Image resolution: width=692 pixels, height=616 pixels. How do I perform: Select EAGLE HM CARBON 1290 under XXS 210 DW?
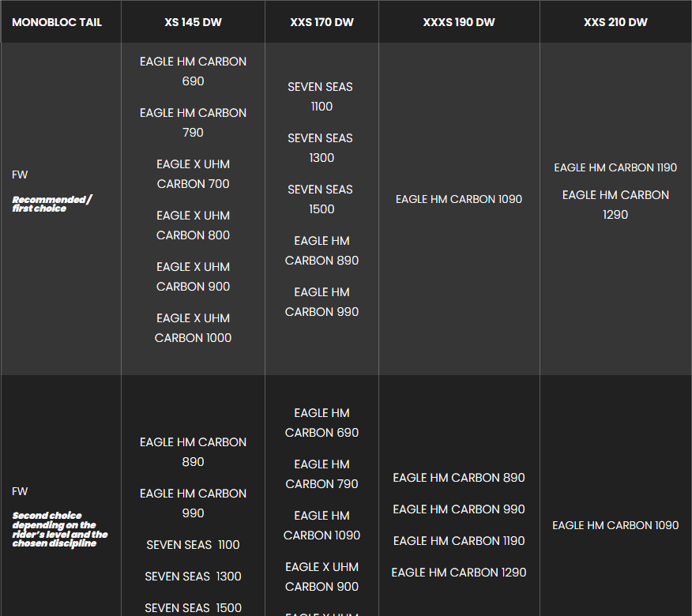615,205
